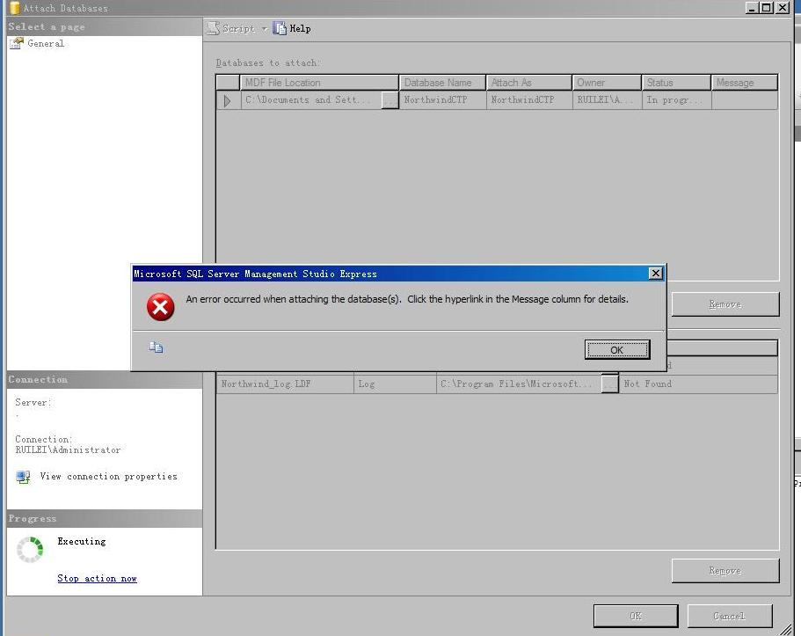This screenshot has width=801, height=636.
Task: Click the MDF File Location column header
Action: [319, 83]
